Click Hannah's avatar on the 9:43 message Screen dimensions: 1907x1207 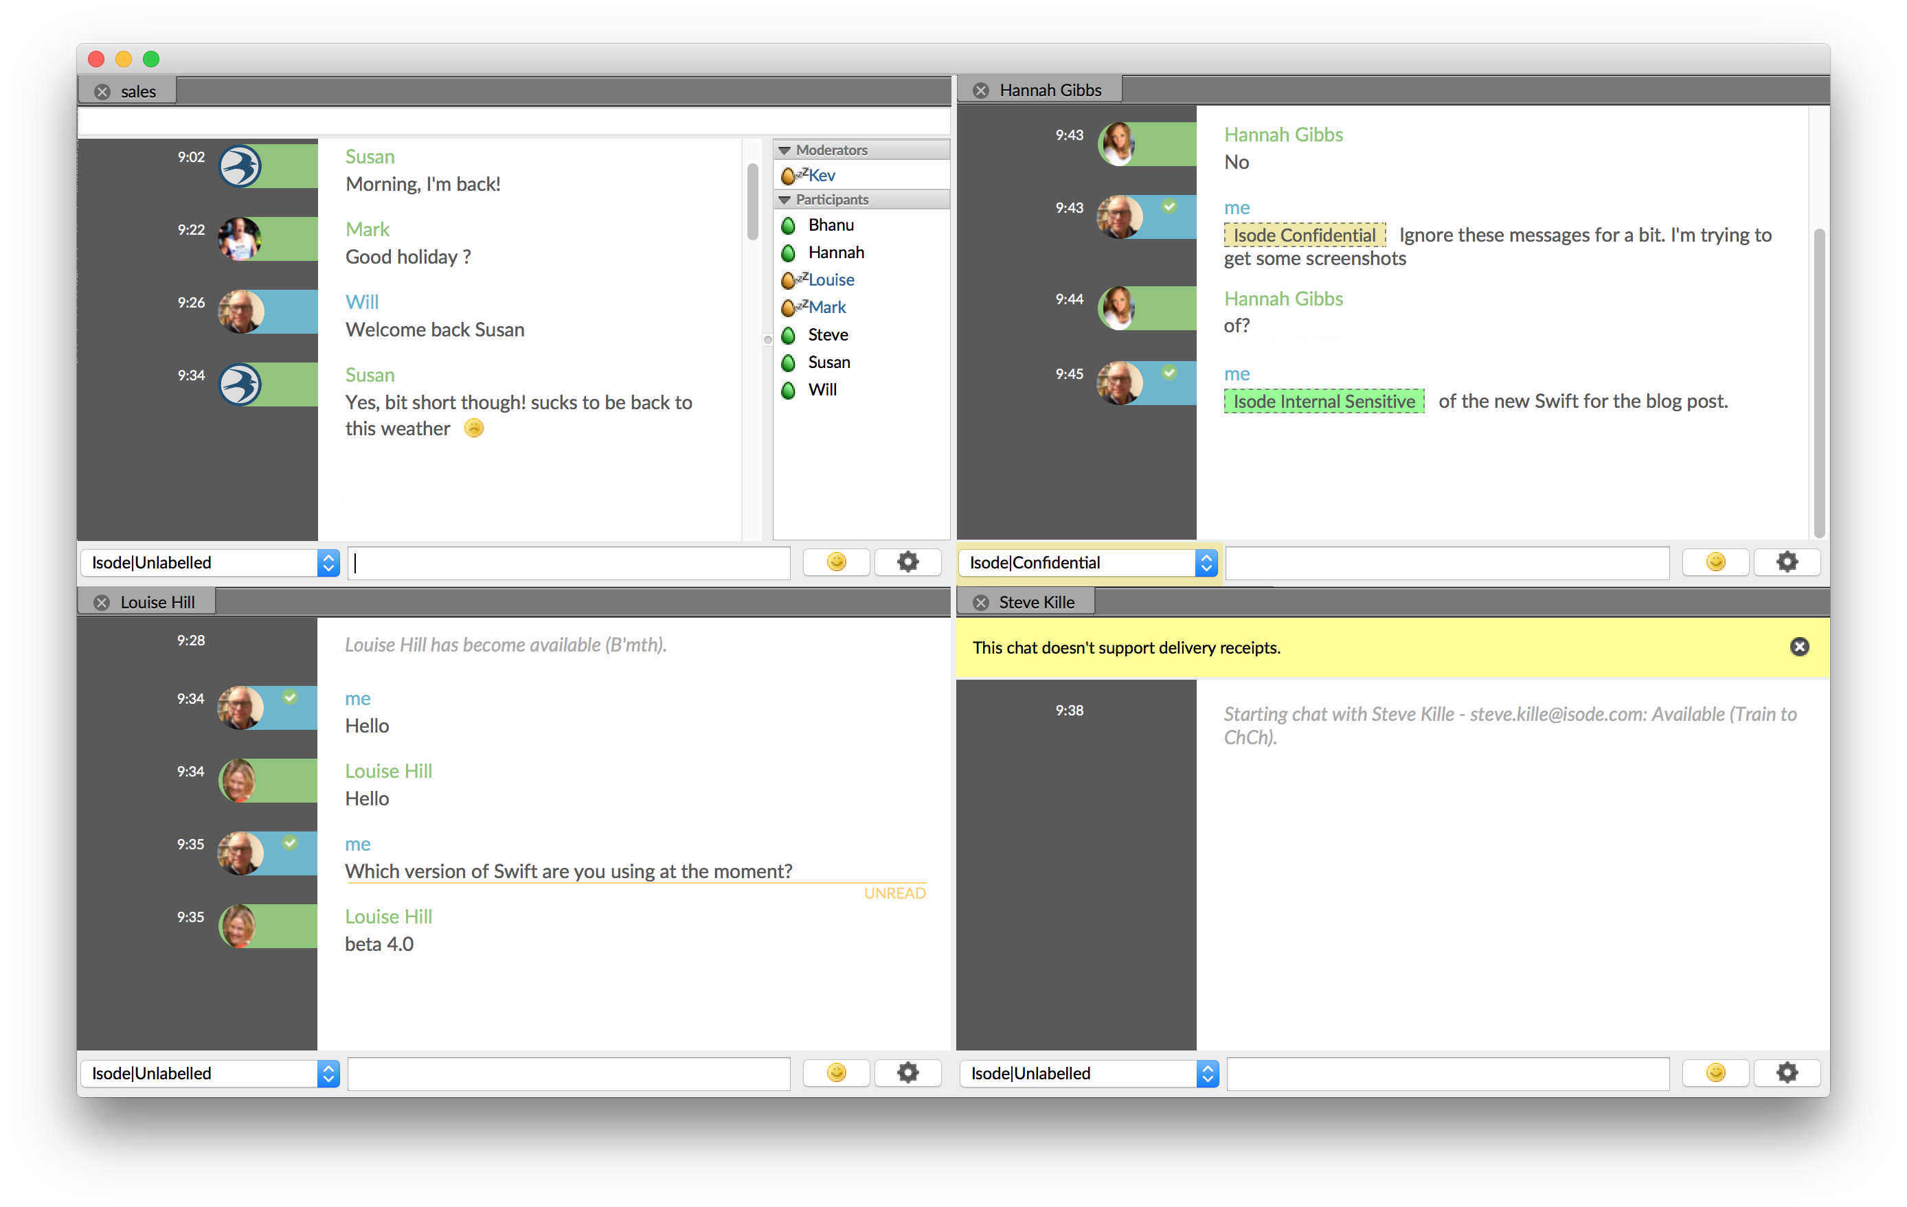click(1118, 144)
